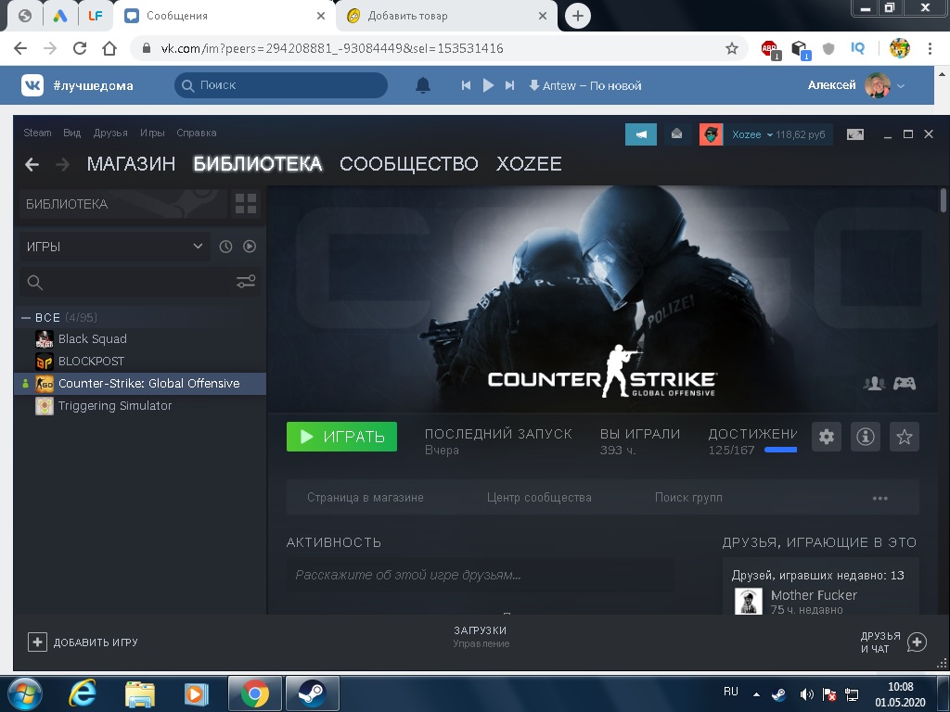The image size is (950, 712).
Task: Click the БИБЛИОТЕКА home button in sidebar
Action: point(123,204)
